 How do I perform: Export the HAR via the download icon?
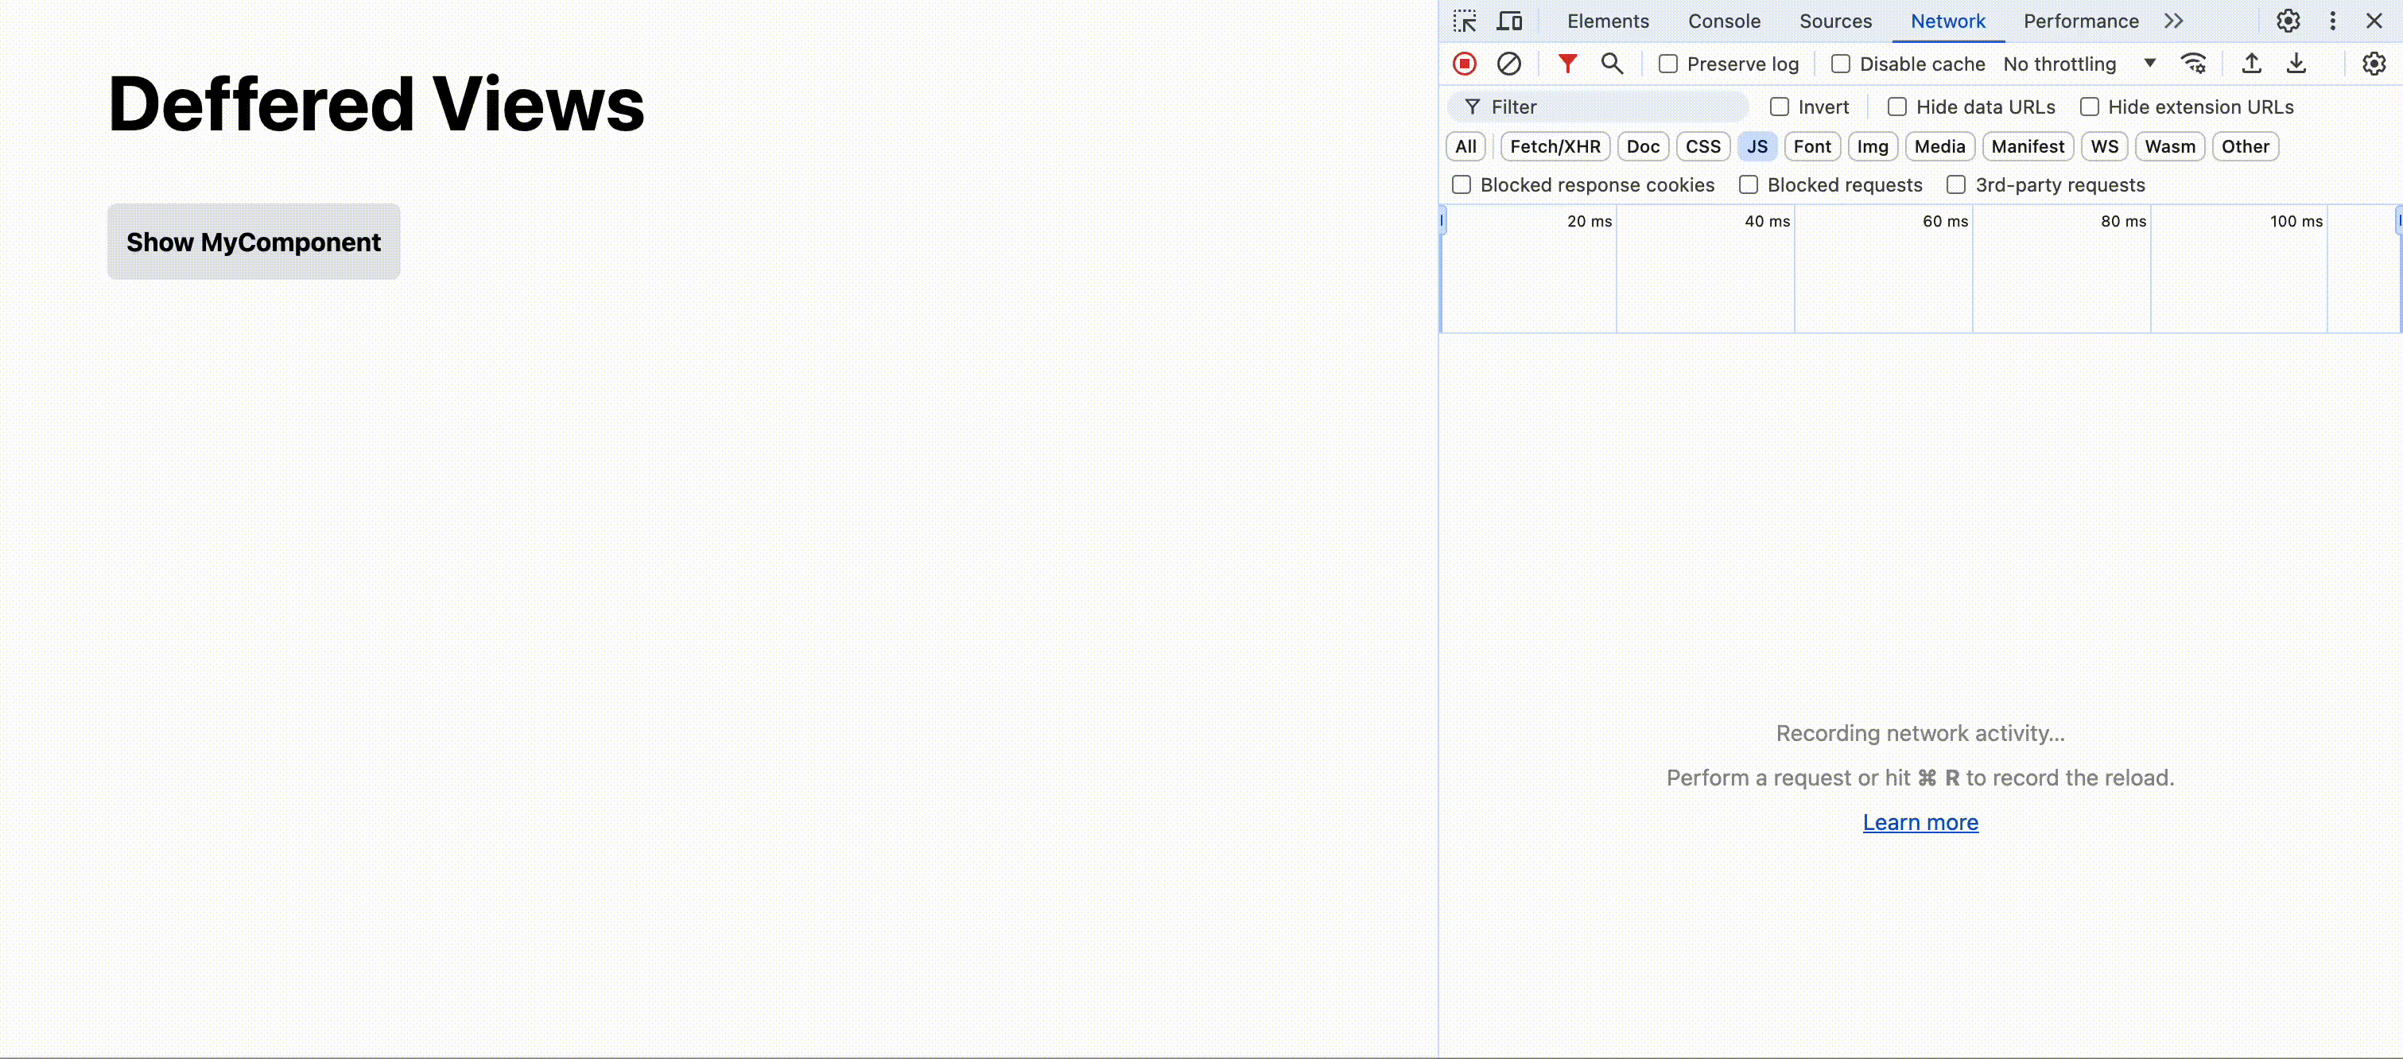[x=2296, y=64]
